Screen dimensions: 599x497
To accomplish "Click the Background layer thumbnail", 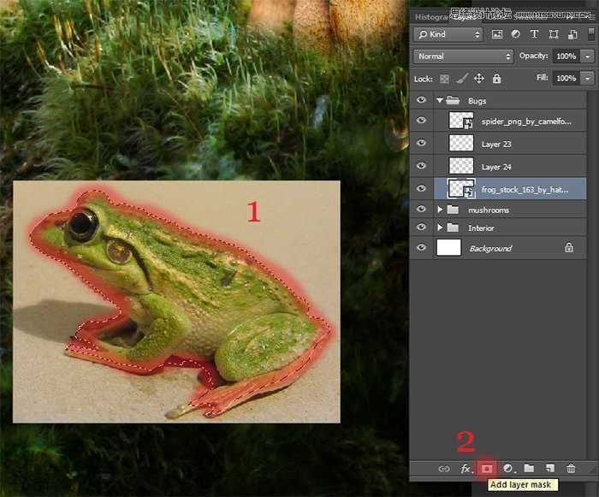I will tap(448, 247).
